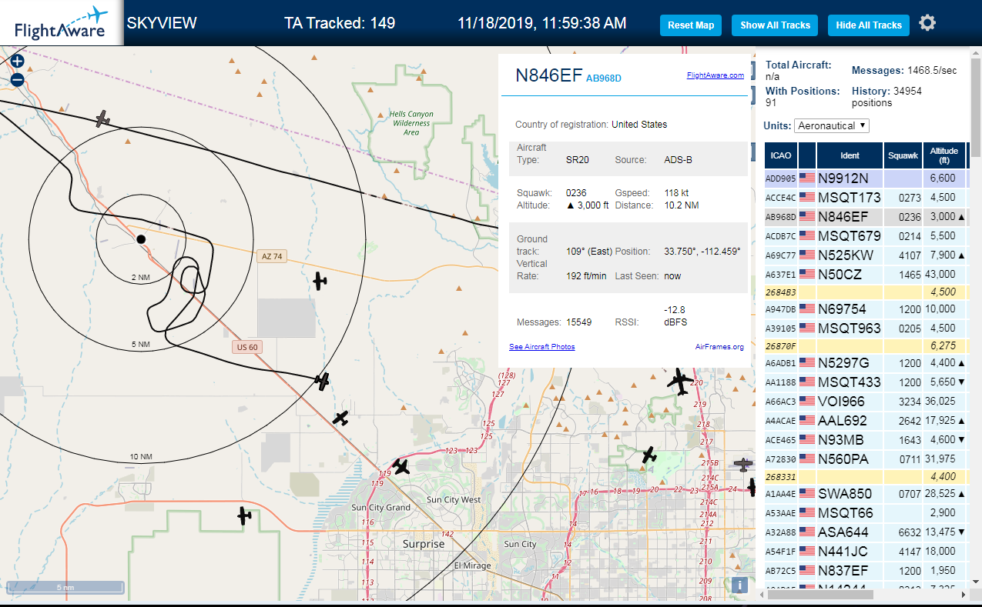Select the aircraft near Hells Canyon track
982x607 pixels.
point(103,118)
